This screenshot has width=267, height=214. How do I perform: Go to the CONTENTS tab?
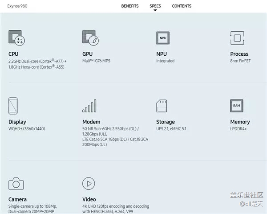182,6
